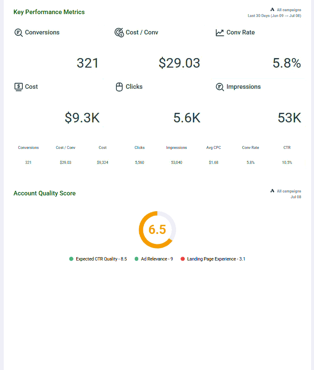The image size is (314, 370).
Task: Click the Clicks card title
Action: pos(134,87)
